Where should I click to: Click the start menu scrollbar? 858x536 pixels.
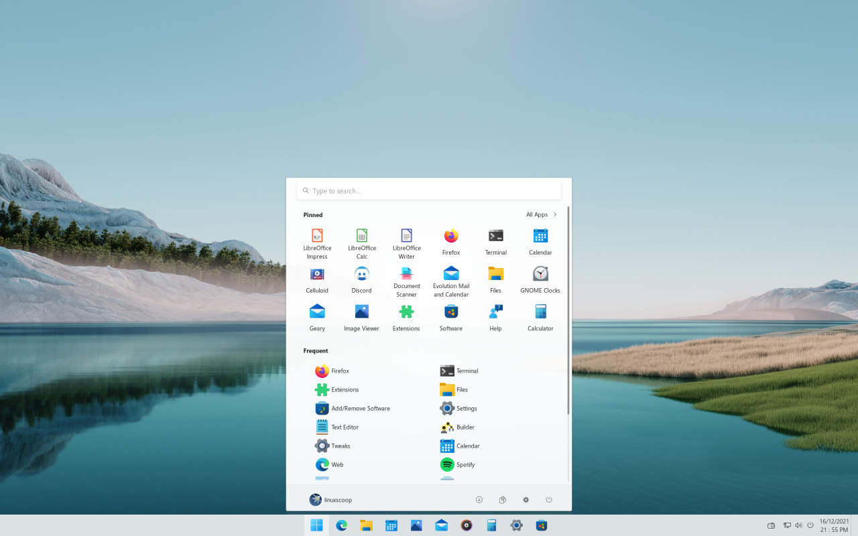(568, 310)
